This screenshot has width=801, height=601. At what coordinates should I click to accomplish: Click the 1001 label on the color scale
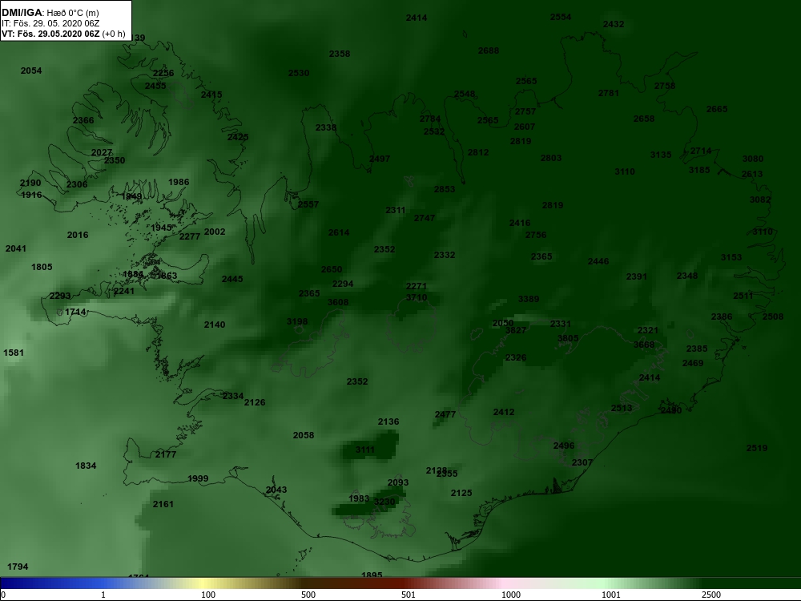pyautogui.click(x=611, y=595)
